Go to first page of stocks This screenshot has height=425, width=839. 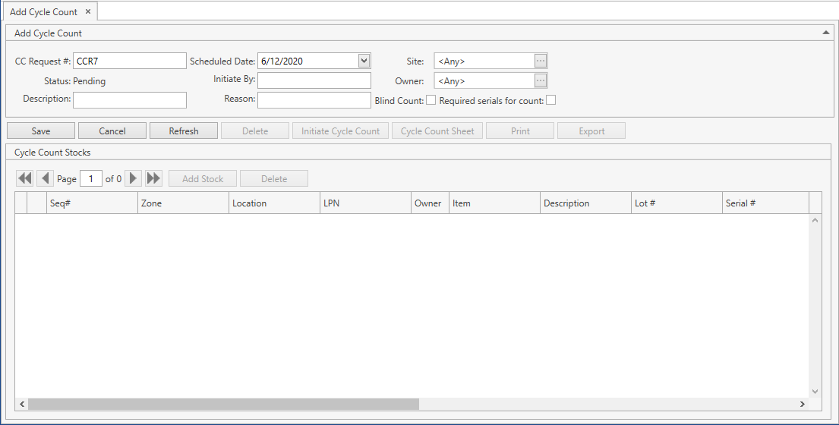coord(24,178)
